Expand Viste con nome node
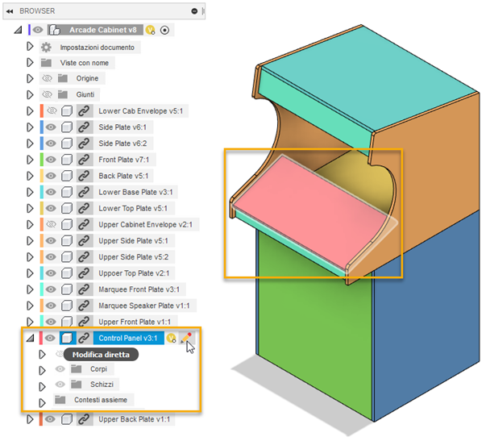Screen dimensions: 490x445 click(30, 63)
